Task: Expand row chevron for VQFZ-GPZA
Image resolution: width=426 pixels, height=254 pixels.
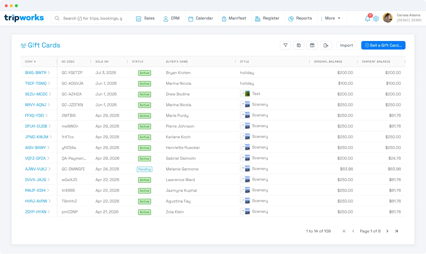Action: point(48,158)
